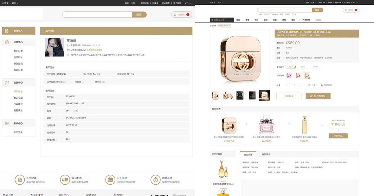Screen dimensions: 374x196
Task: Pick the 100ml size option
Action: pyautogui.click(x=315, y=67)
